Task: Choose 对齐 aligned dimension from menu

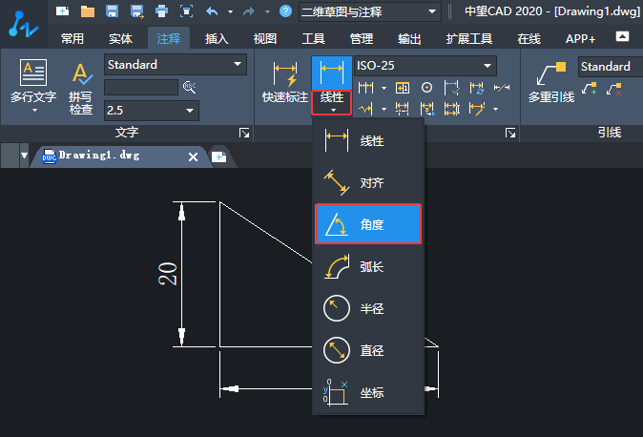Action: tap(368, 182)
